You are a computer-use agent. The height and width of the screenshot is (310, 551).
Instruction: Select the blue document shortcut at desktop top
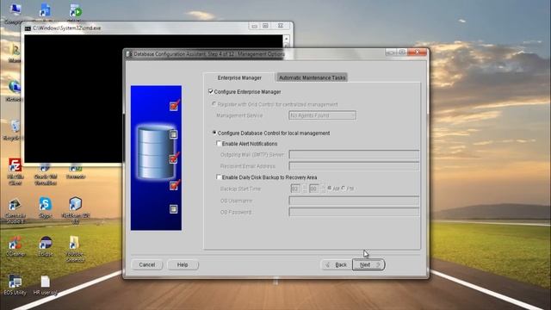(x=45, y=9)
